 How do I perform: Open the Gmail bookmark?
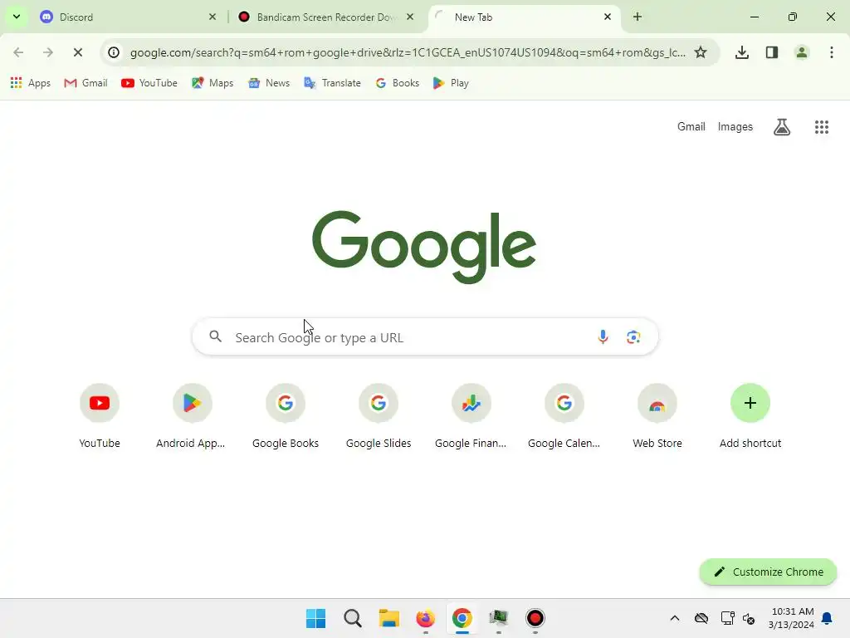85,83
